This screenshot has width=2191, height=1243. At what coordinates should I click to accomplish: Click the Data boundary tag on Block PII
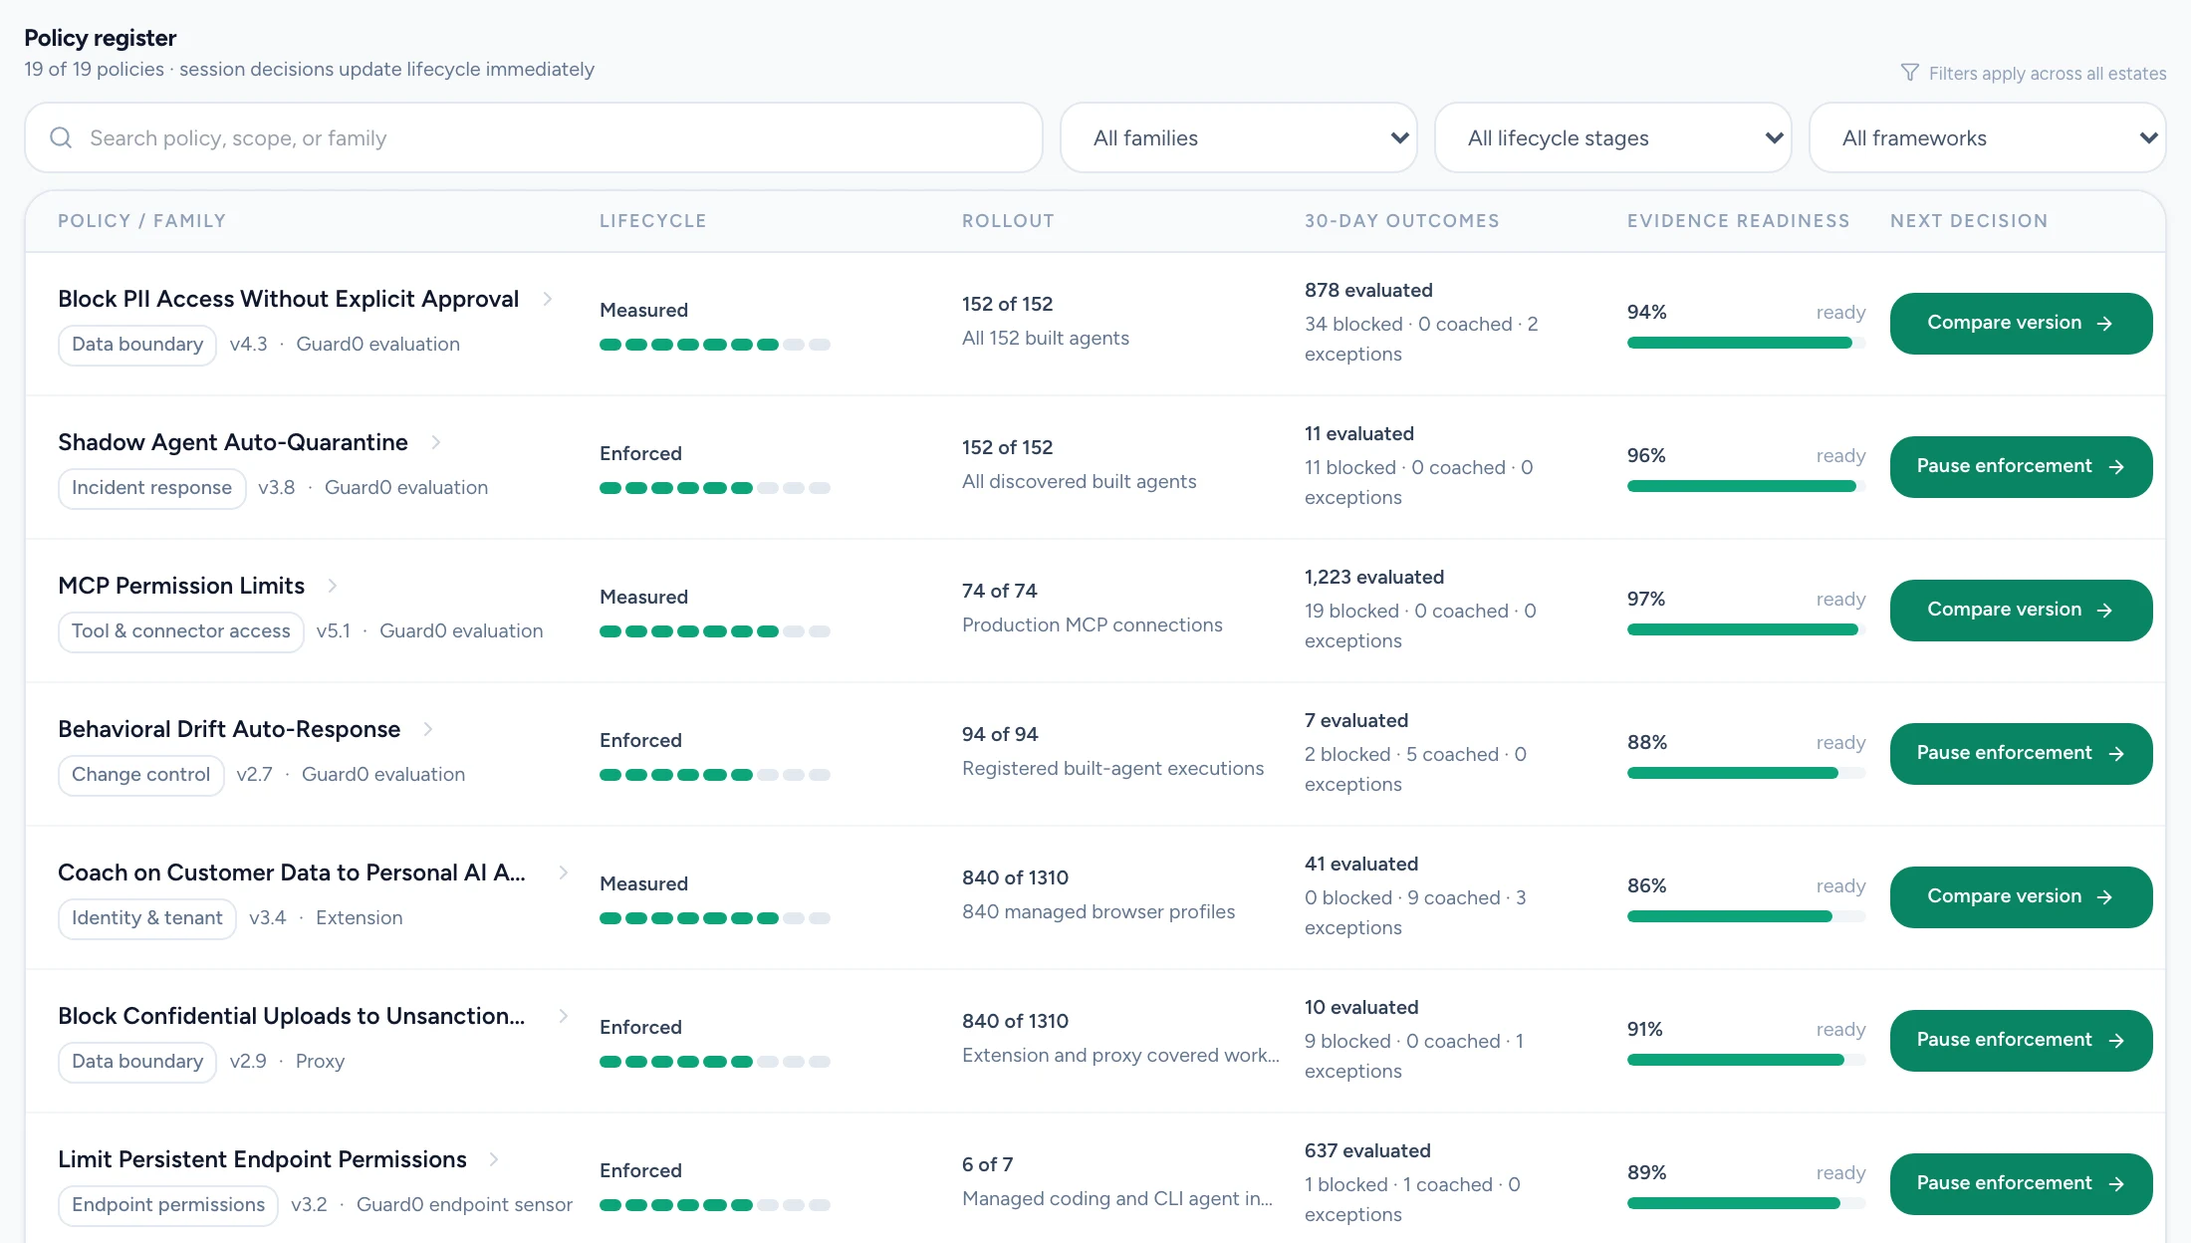tap(137, 345)
